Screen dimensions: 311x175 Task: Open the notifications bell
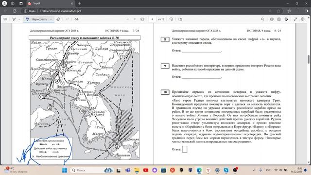306,170
